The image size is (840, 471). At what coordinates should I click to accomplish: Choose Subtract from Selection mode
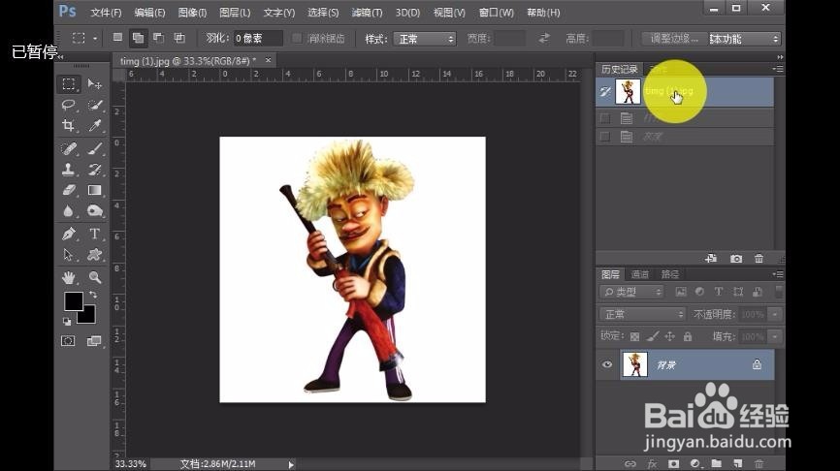[158, 38]
